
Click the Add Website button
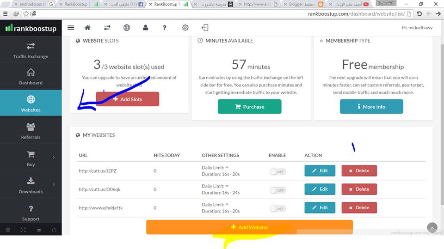pos(249,227)
